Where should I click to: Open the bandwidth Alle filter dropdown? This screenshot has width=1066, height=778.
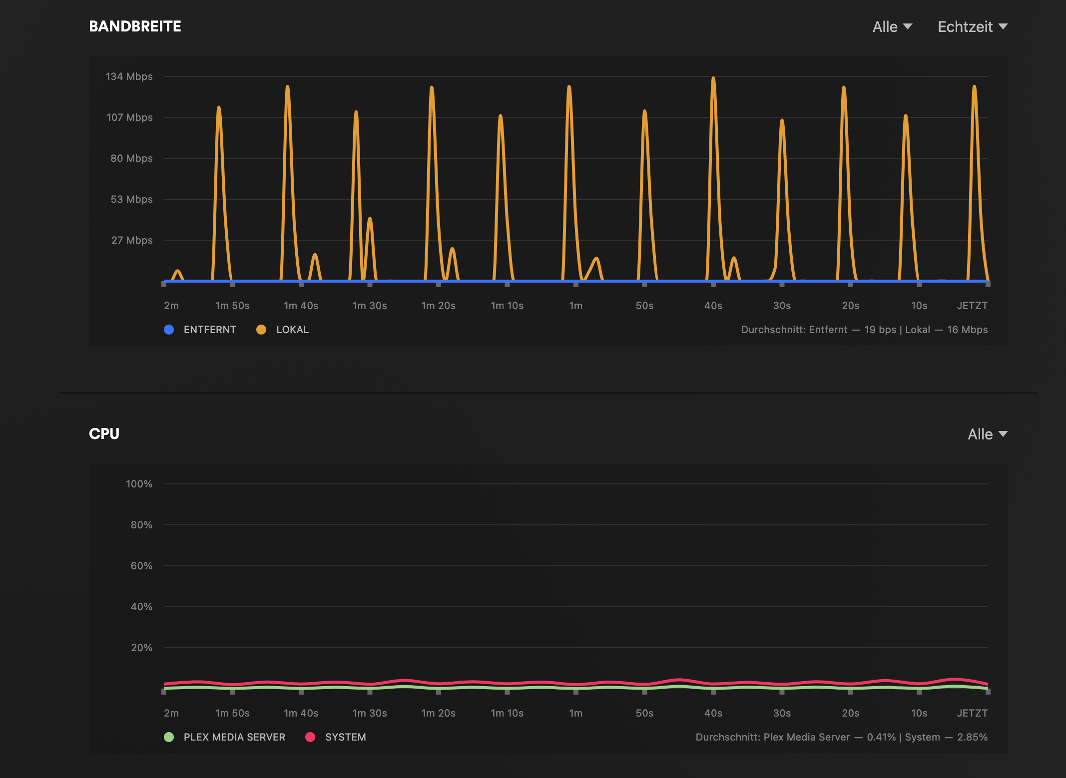click(x=892, y=27)
